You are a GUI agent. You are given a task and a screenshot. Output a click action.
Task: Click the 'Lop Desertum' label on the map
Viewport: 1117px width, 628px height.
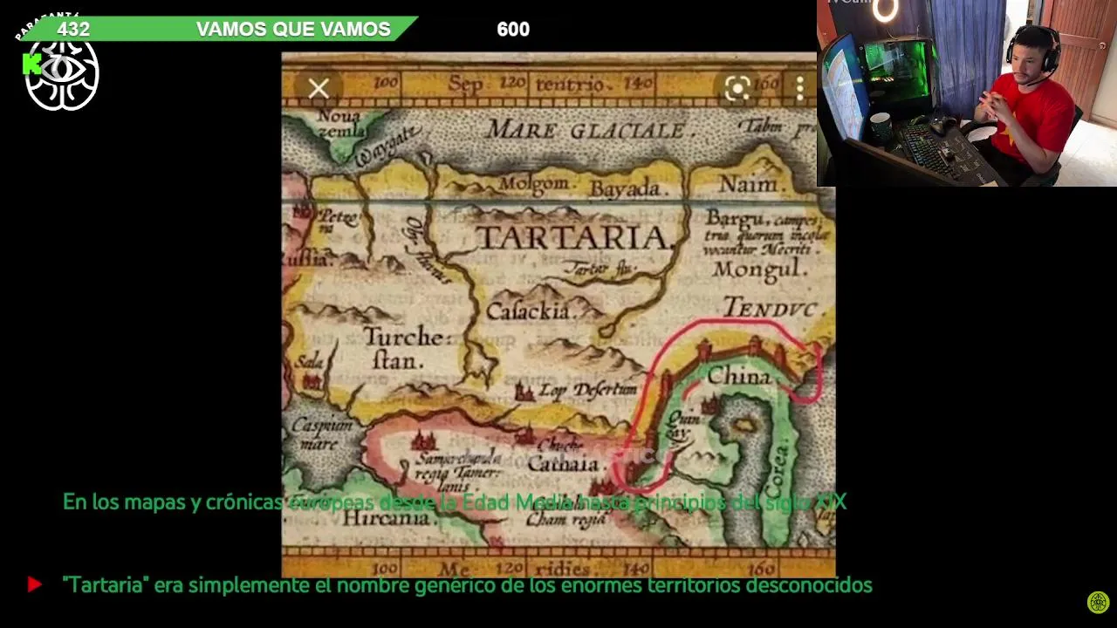pos(588,390)
